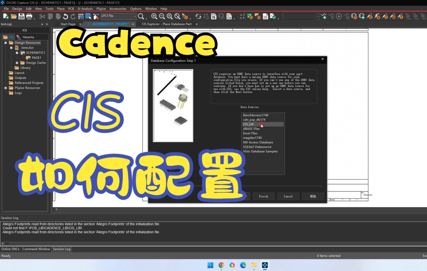Screen dimensions: 427x271
Task: Open the empty simulation profile combo box
Action: pyautogui.click(x=301, y=17)
